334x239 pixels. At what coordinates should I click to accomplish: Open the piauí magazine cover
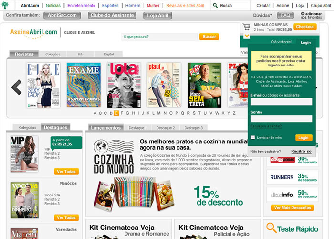[164, 85]
